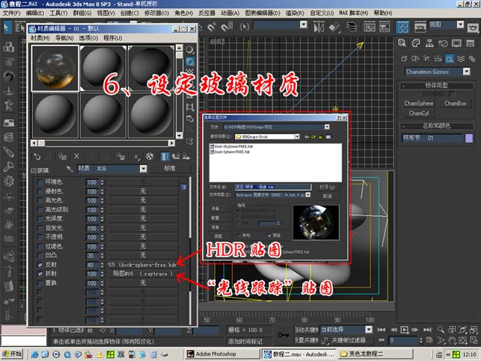The image size is (481, 361).
Task: Open 历史 path dropdown in file dialog
Action: 327,127
